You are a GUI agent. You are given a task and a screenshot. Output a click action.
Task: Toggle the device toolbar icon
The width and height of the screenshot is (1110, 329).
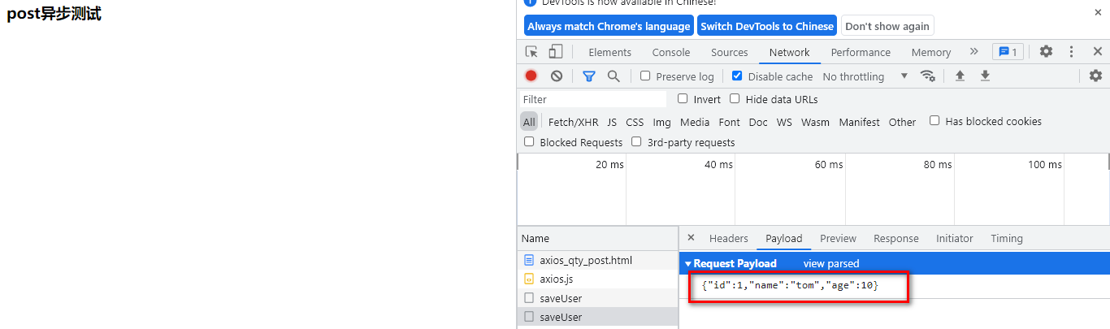pyautogui.click(x=556, y=52)
